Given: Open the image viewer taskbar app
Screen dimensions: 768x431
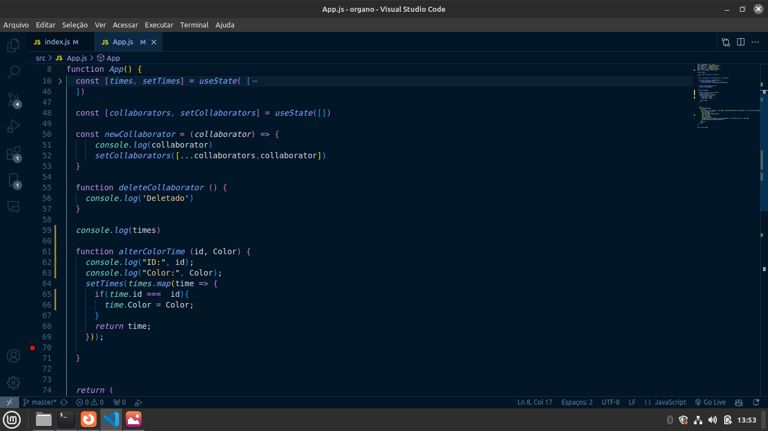Looking at the screenshot, I should click(134, 419).
